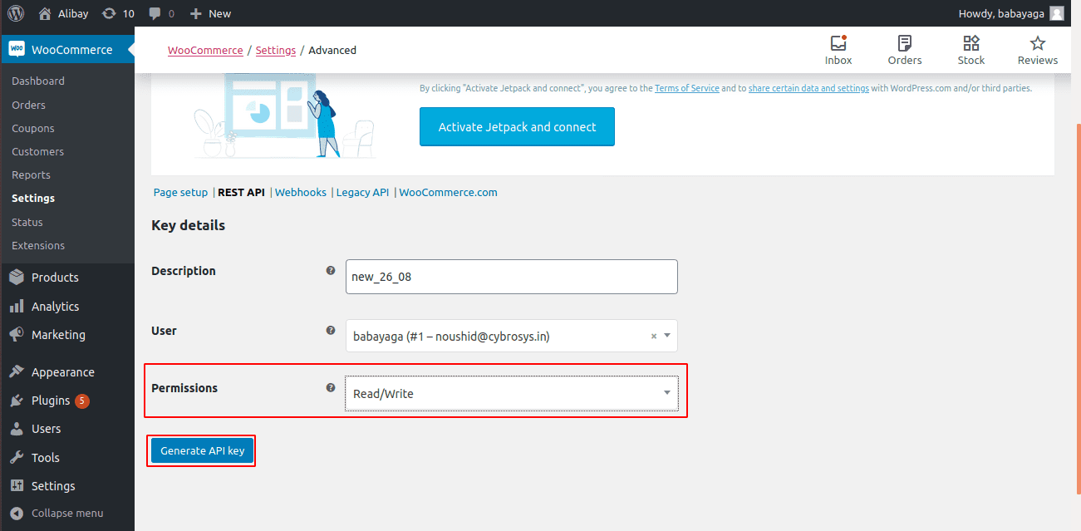Screen dimensions: 1081x531
Task: Click the Permissions field label
Action: (184, 388)
